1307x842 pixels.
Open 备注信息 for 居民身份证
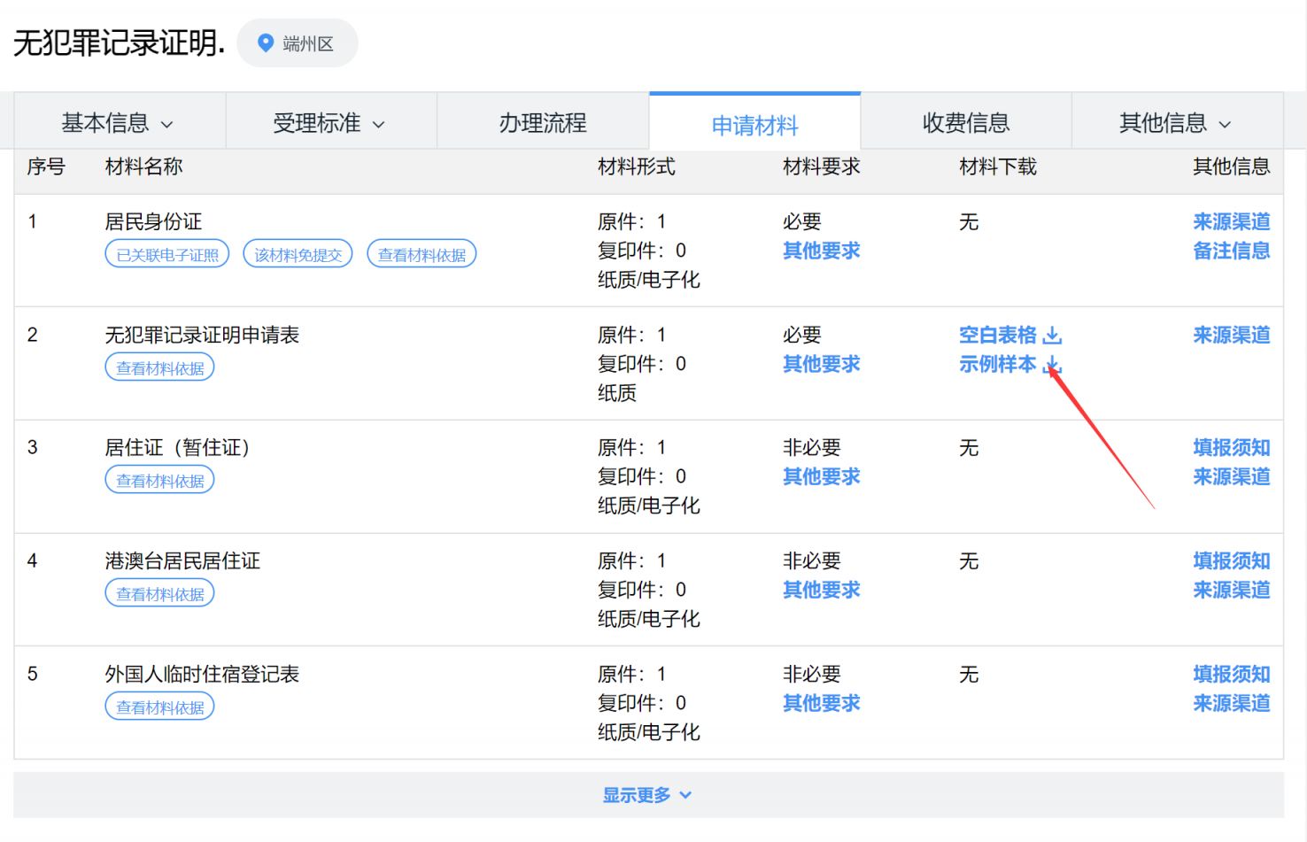1231,251
